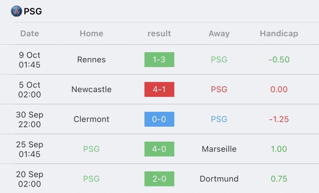Viewport: 319px width, 193px height.
Task: Open the red 4-1 result badge
Action: tap(159, 89)
